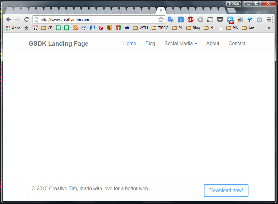Click the GSDK Landing Page brand link
The width and height of the screenshot is (278, 204).
[58, 44]
